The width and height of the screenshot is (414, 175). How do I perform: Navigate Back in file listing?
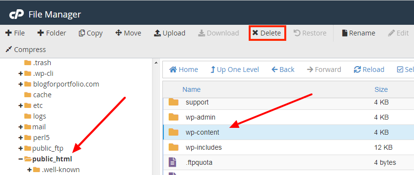(283, 70)
